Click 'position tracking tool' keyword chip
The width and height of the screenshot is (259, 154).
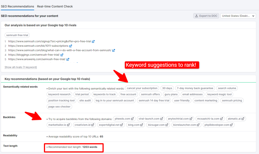61,100
